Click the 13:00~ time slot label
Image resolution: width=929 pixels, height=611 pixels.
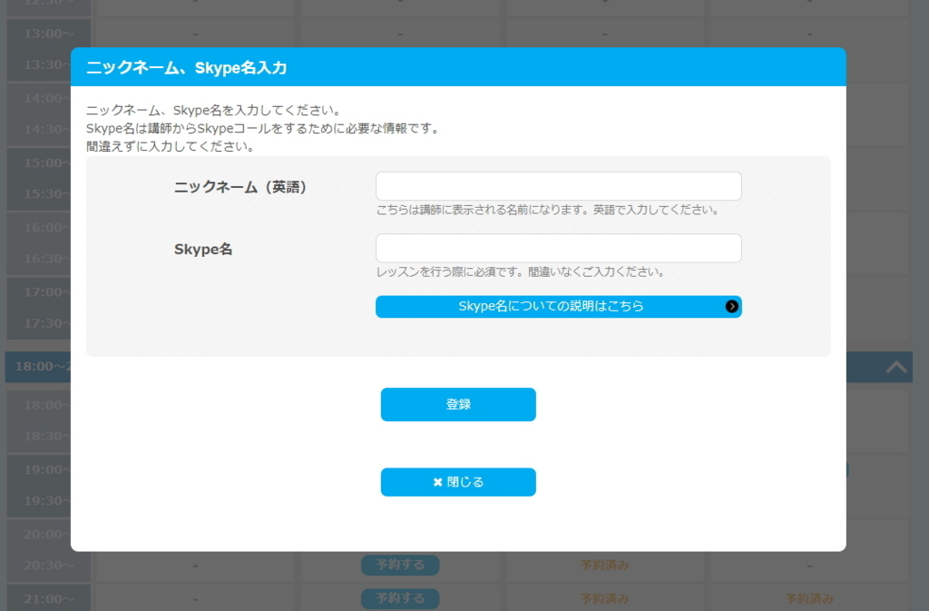(x=49, y=34)
